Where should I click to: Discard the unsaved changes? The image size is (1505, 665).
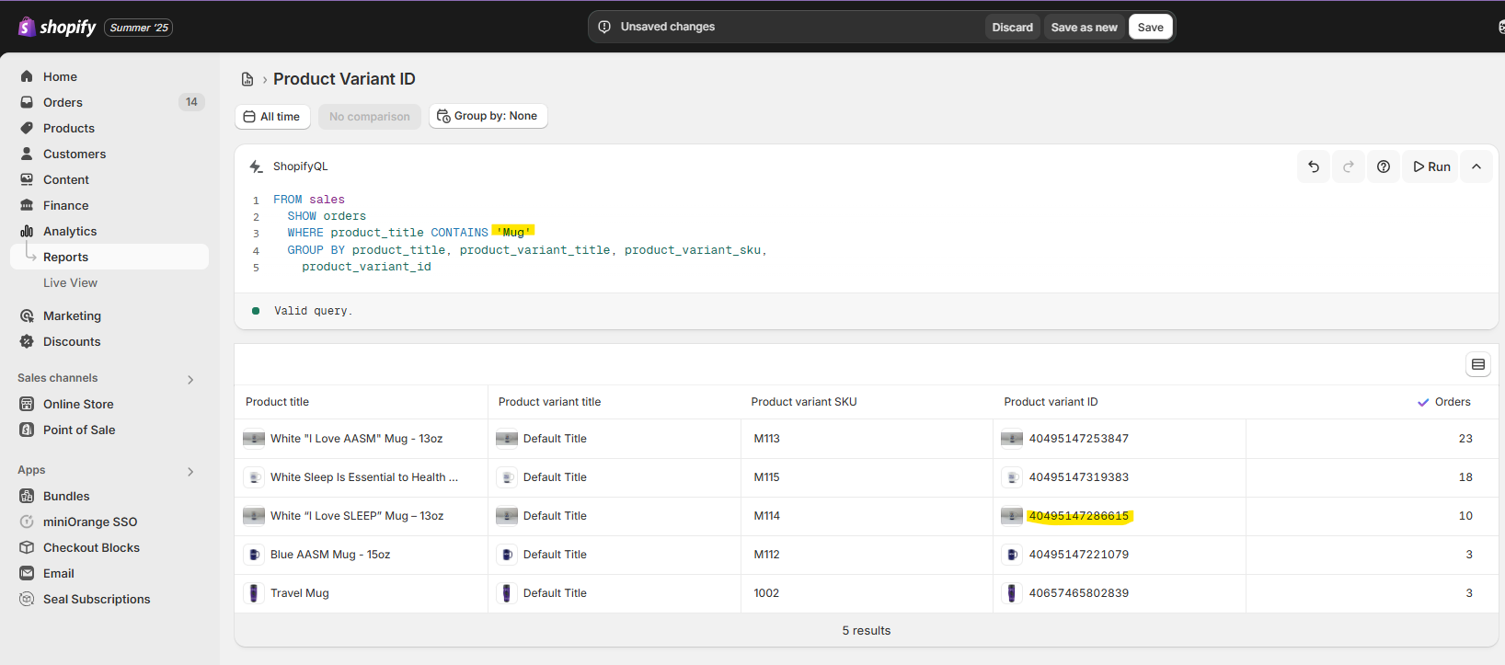[1012, 27]
